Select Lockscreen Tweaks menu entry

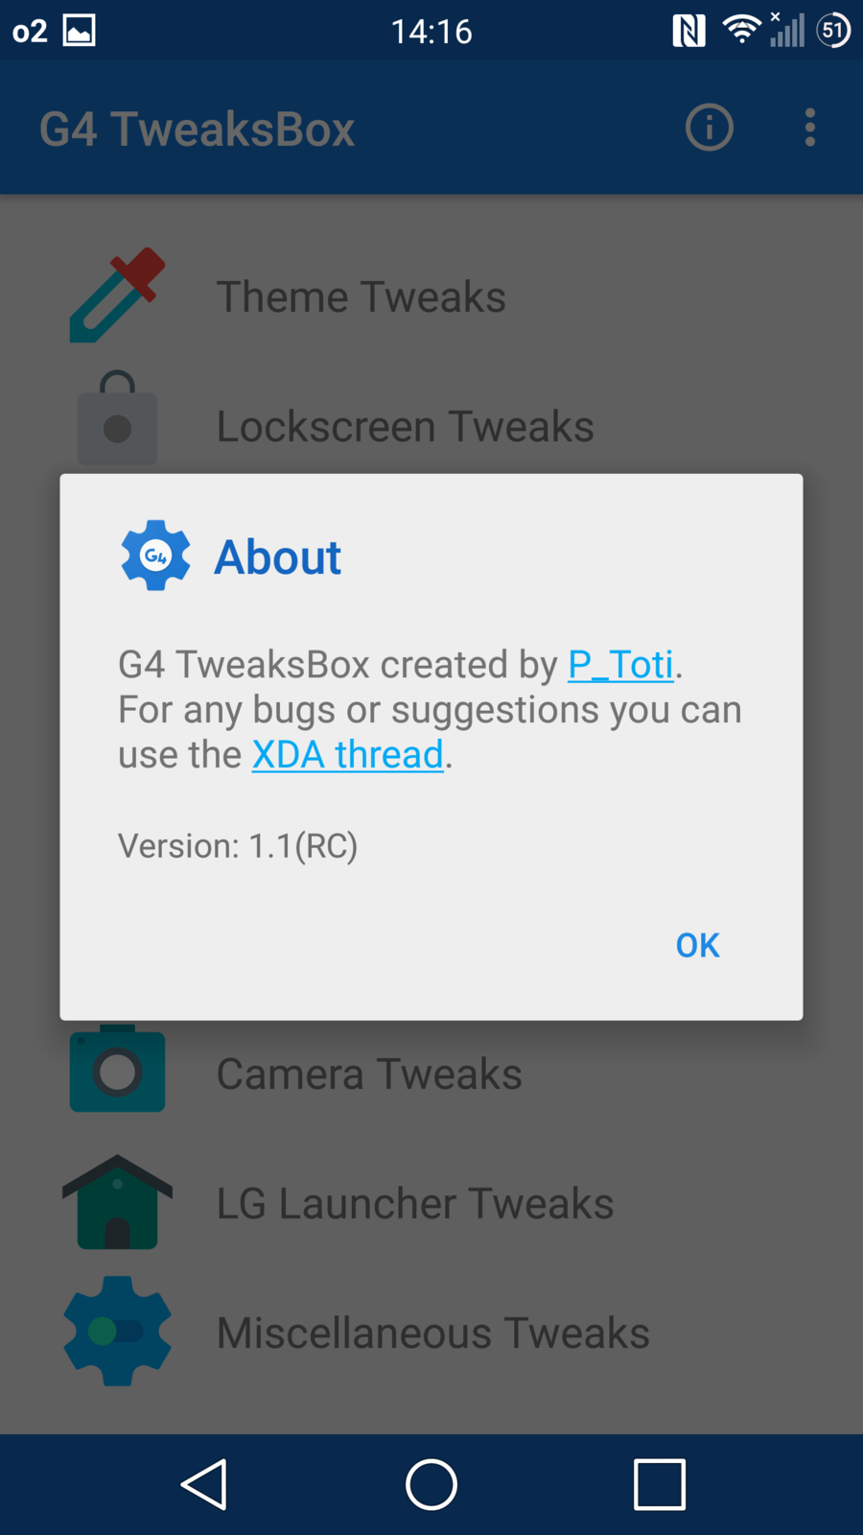pos(405,426)
